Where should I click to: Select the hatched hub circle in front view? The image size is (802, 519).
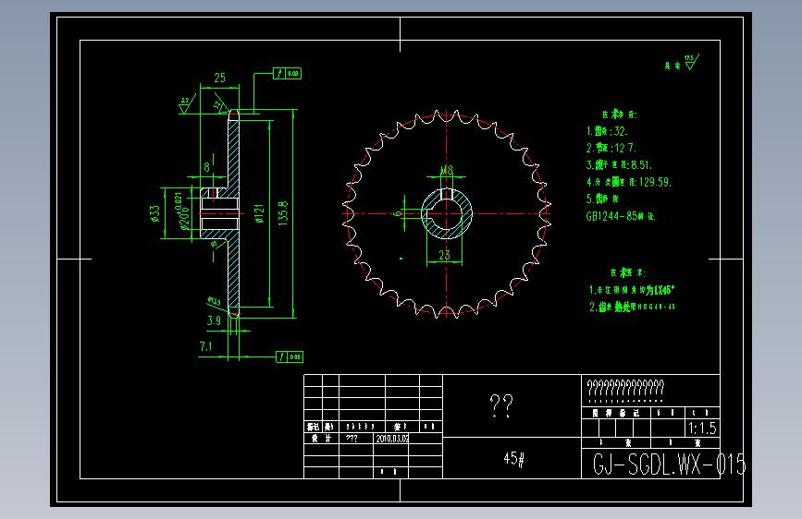(x=447, y=213)
